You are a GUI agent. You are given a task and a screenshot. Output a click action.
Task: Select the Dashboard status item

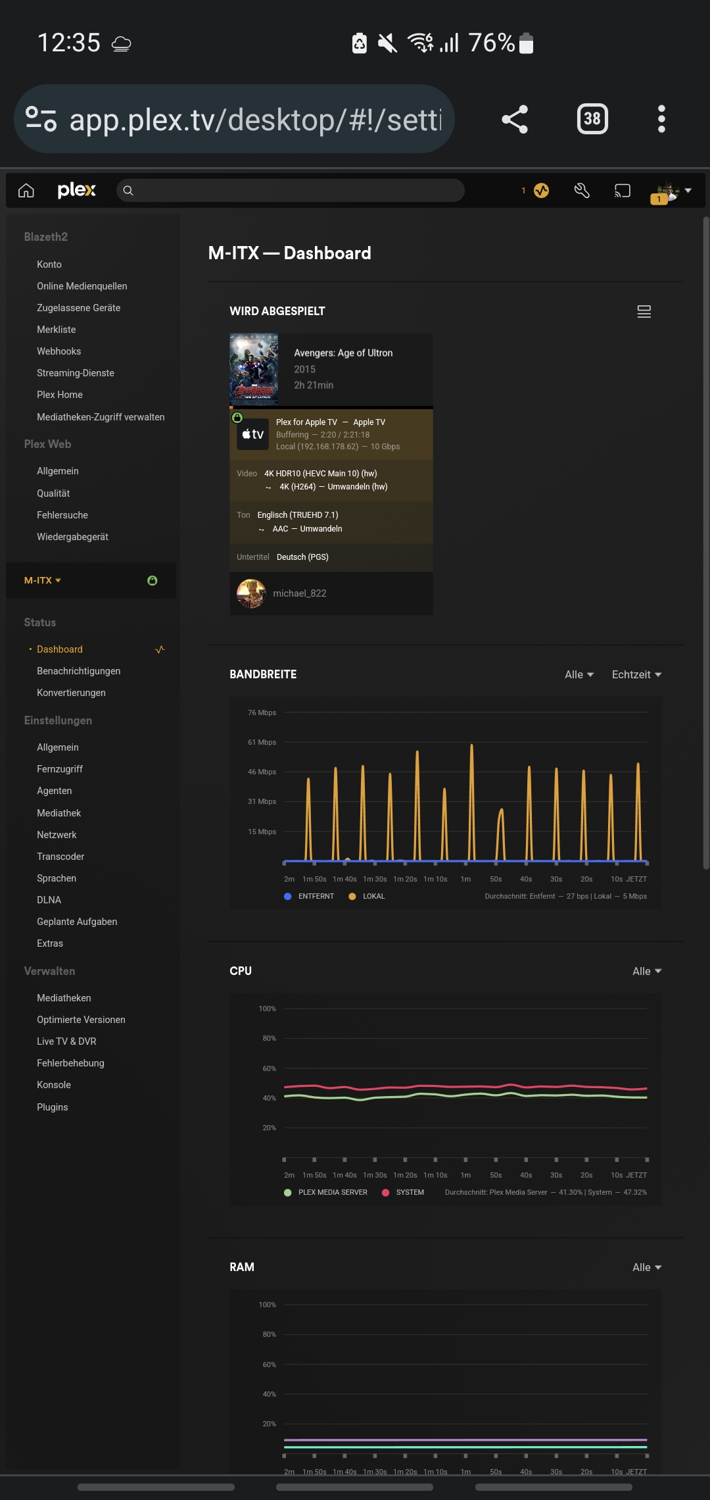pos(60,649)
